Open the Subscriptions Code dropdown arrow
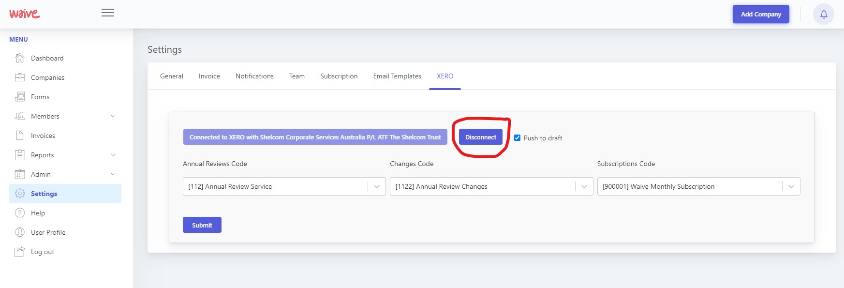Viewport: 844px width, 288px height. (791, 186)
